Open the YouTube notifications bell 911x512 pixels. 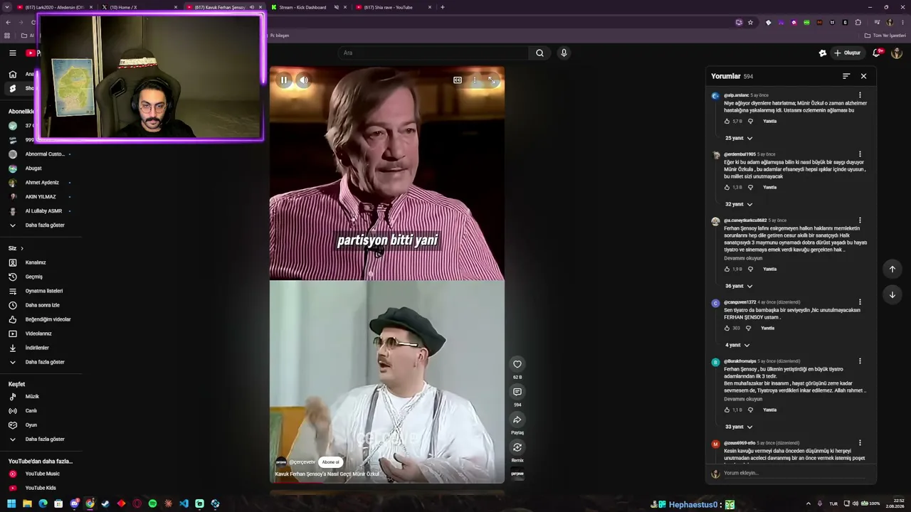pos(877,53)
